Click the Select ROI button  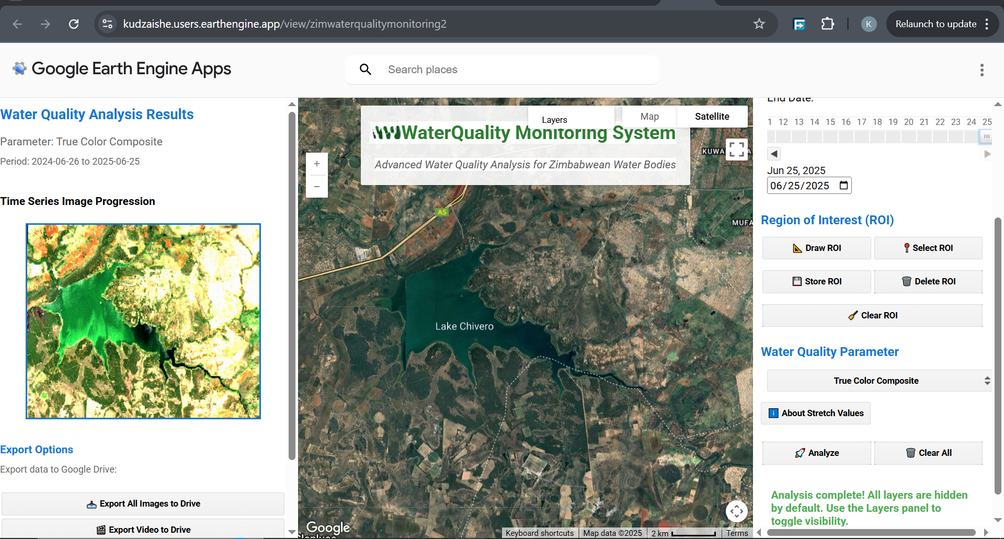tap(928, 248)
